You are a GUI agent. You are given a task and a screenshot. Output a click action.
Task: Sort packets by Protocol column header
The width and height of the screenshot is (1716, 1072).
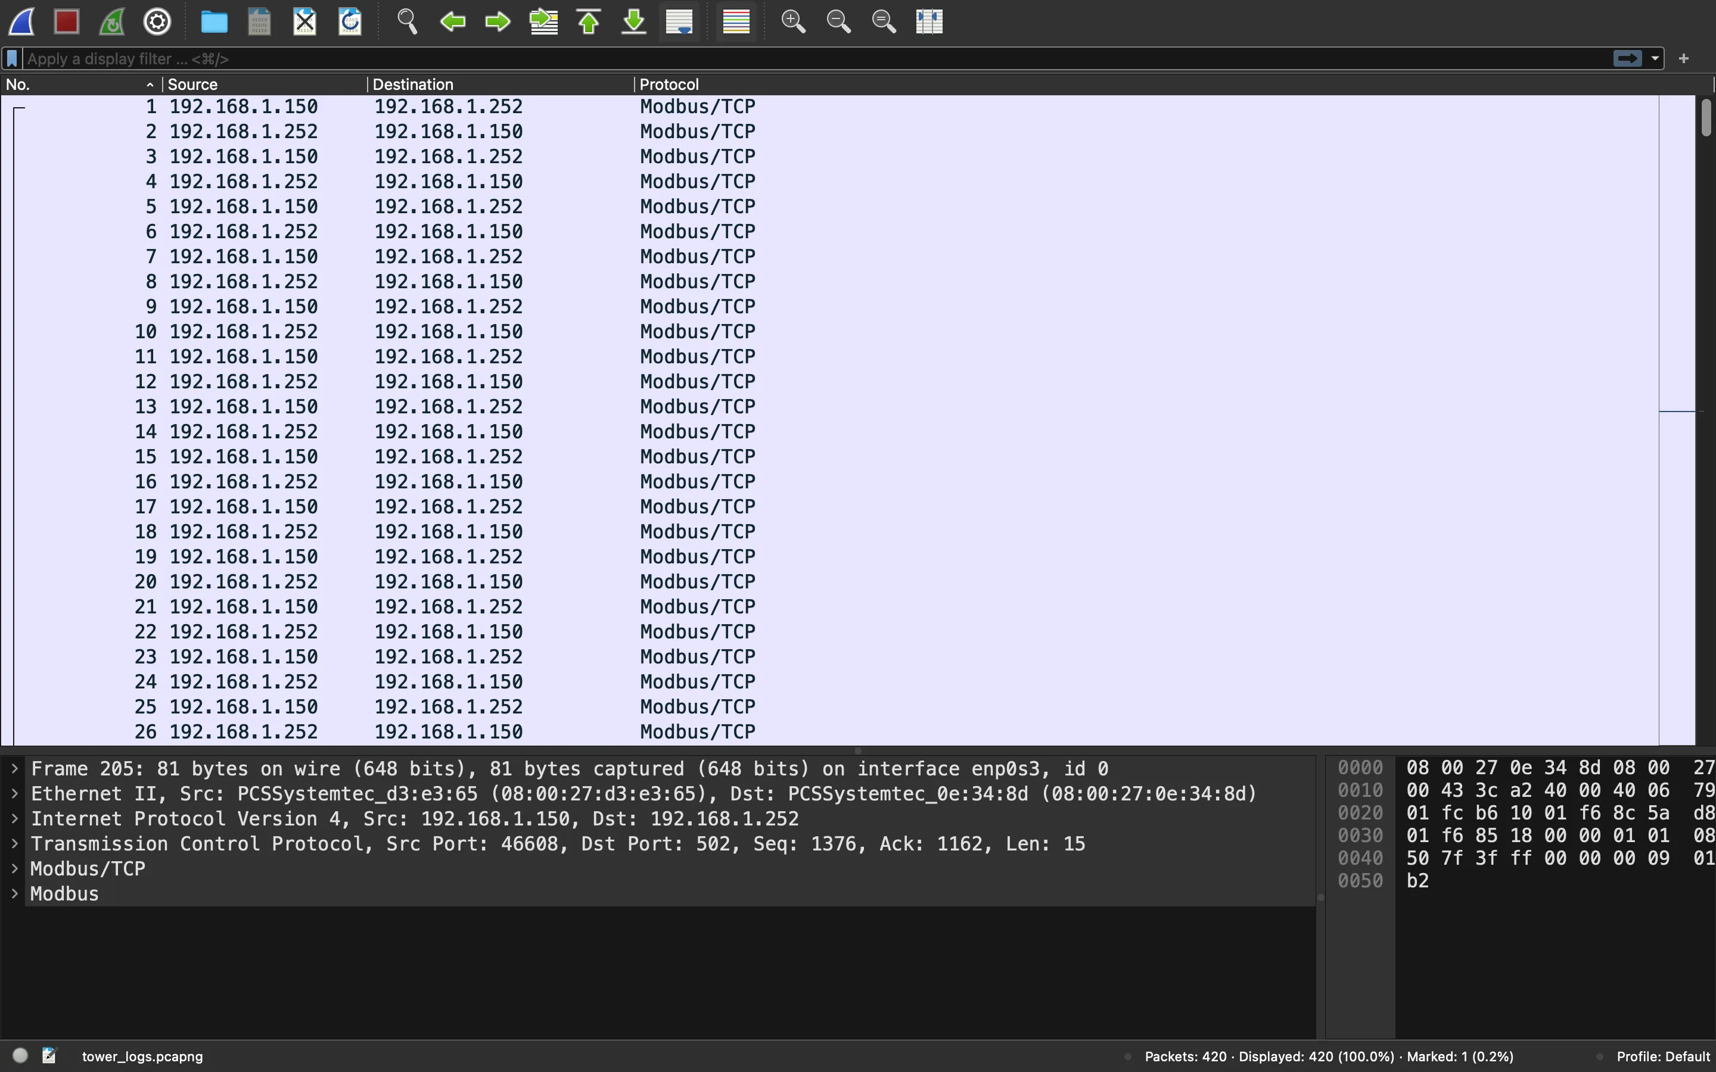pyautogui.click(x=1174, y=85)
